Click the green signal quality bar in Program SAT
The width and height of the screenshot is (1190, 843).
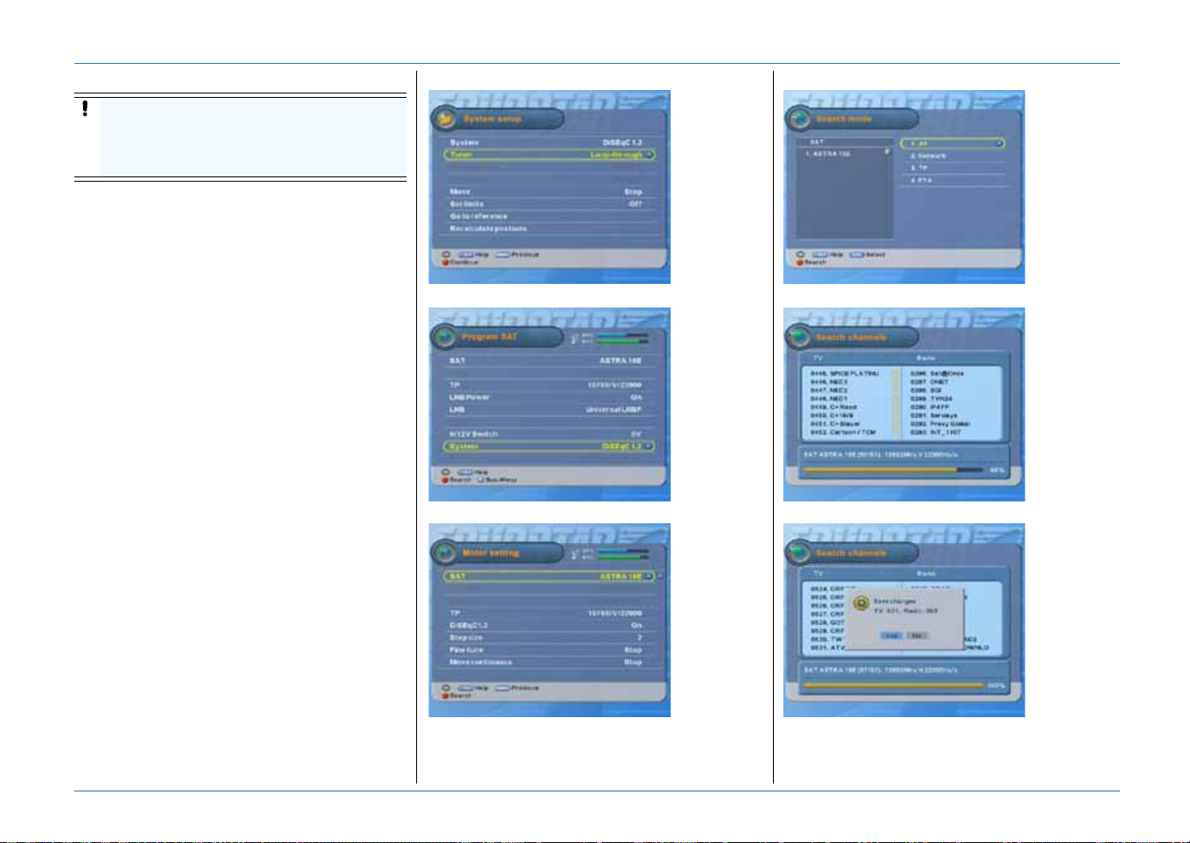(623, 341)
